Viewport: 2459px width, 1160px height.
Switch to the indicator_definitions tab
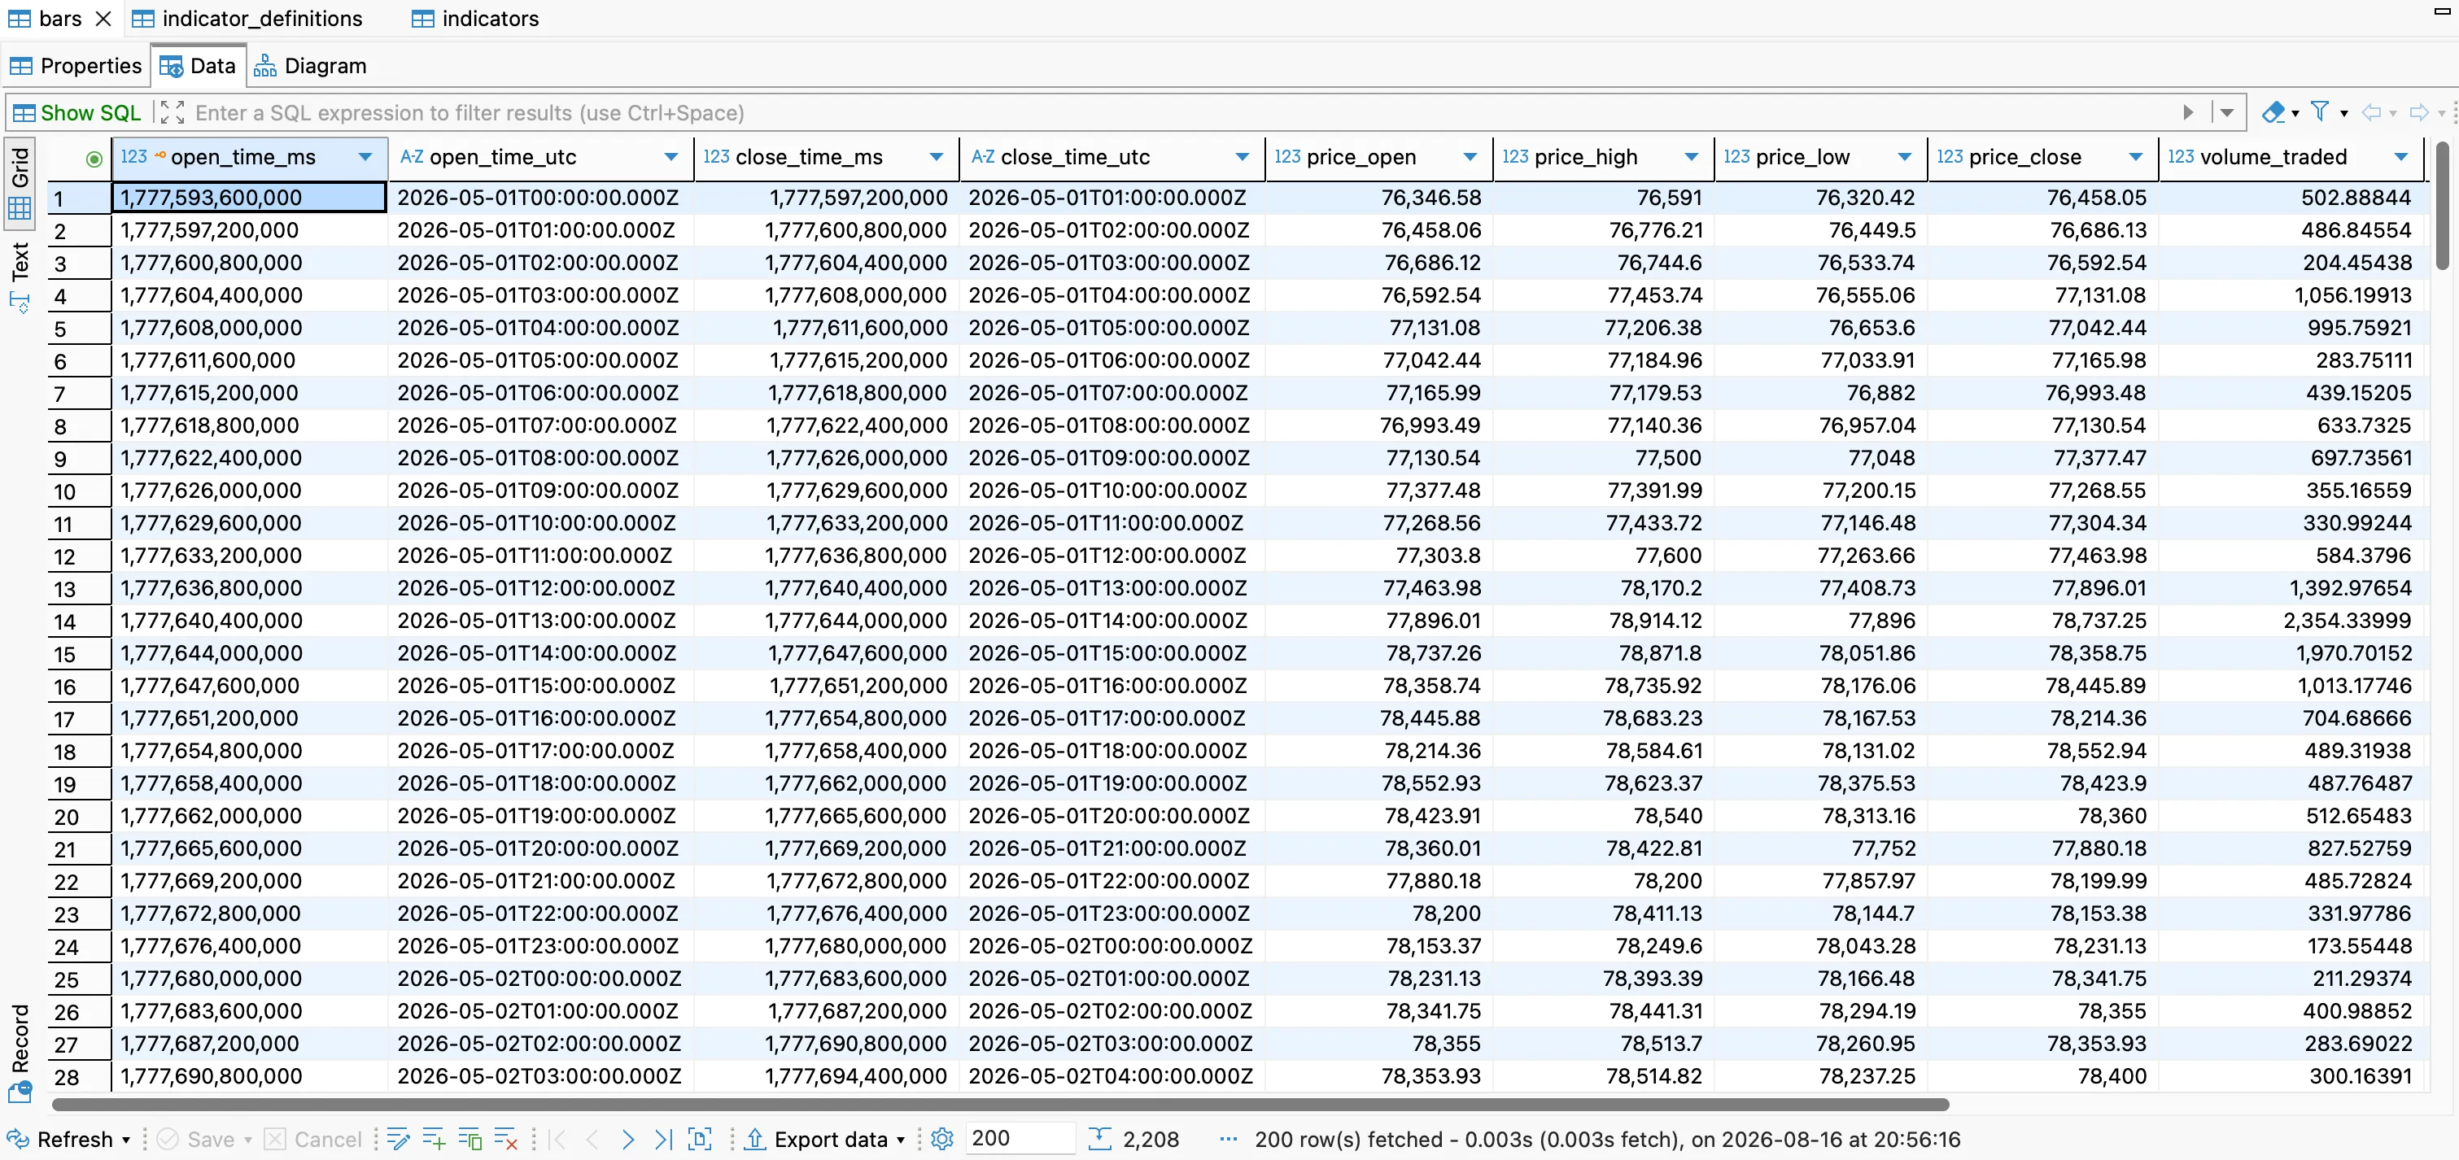tap(247, 18)
